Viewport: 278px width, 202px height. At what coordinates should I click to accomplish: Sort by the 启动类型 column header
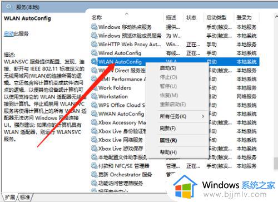click(x=219, y=18)
